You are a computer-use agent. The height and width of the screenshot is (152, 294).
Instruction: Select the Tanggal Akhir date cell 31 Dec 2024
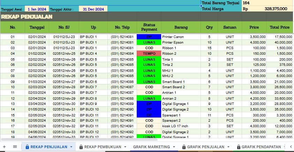tap(93, 9)
